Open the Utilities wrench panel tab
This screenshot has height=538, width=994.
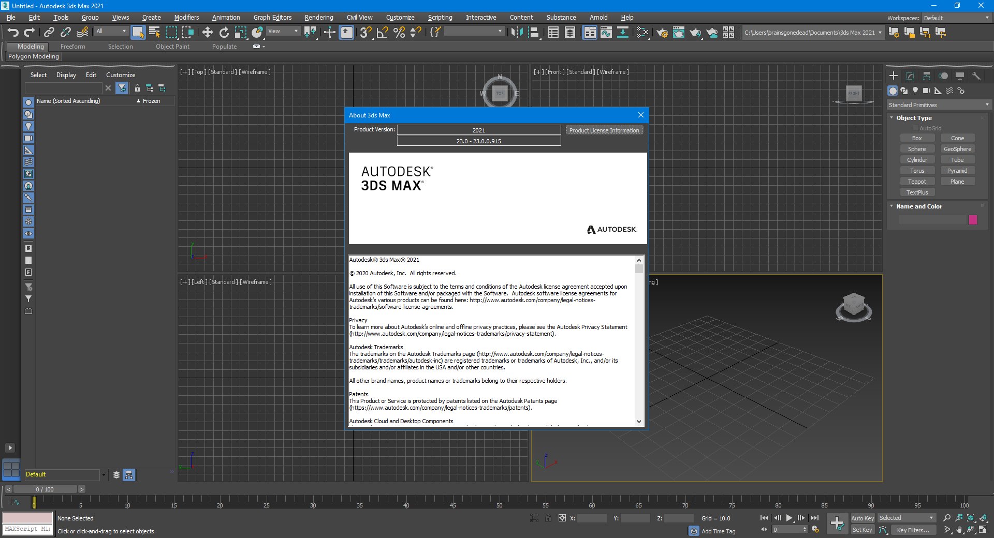pyautogui.click(x=976, y=76)
